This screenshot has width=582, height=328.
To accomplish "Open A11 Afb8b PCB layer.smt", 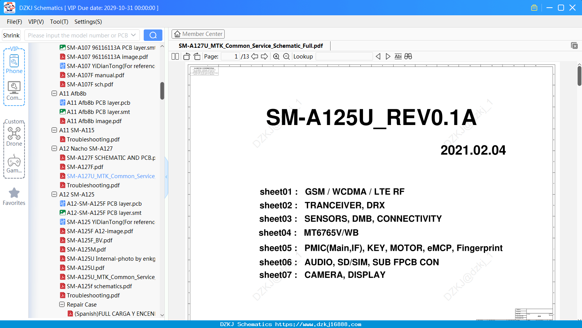I will pyautogui.click(x=95, y=112).
